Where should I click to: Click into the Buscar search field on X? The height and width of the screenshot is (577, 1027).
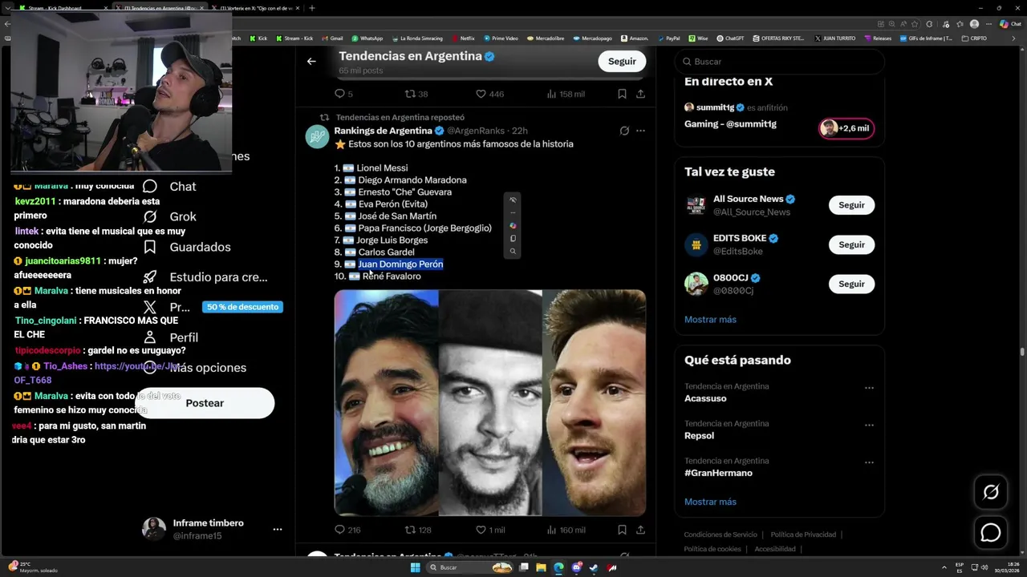[779, 61]
